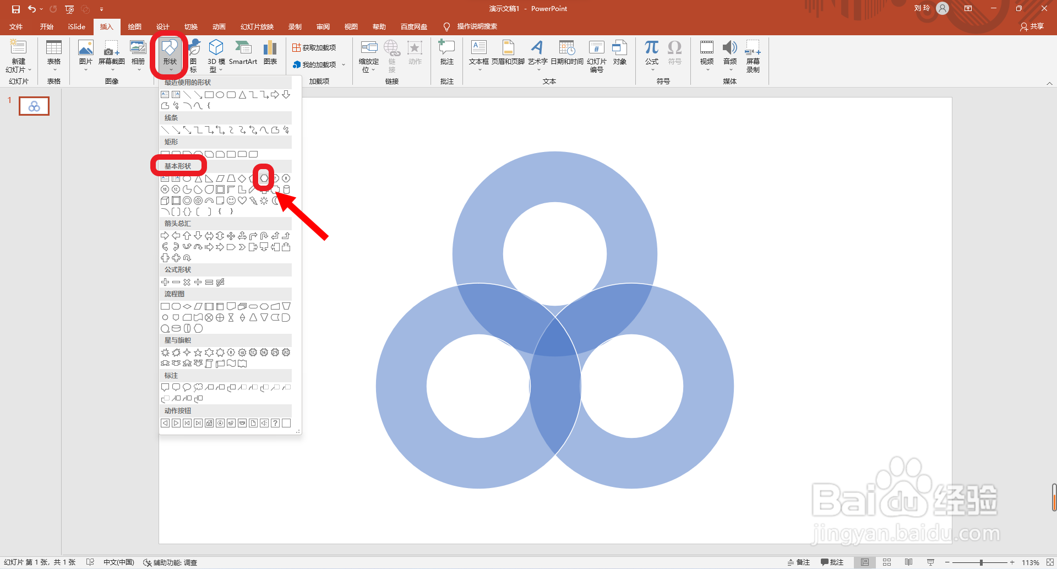Switch to the Design tab

coord(163,26)
